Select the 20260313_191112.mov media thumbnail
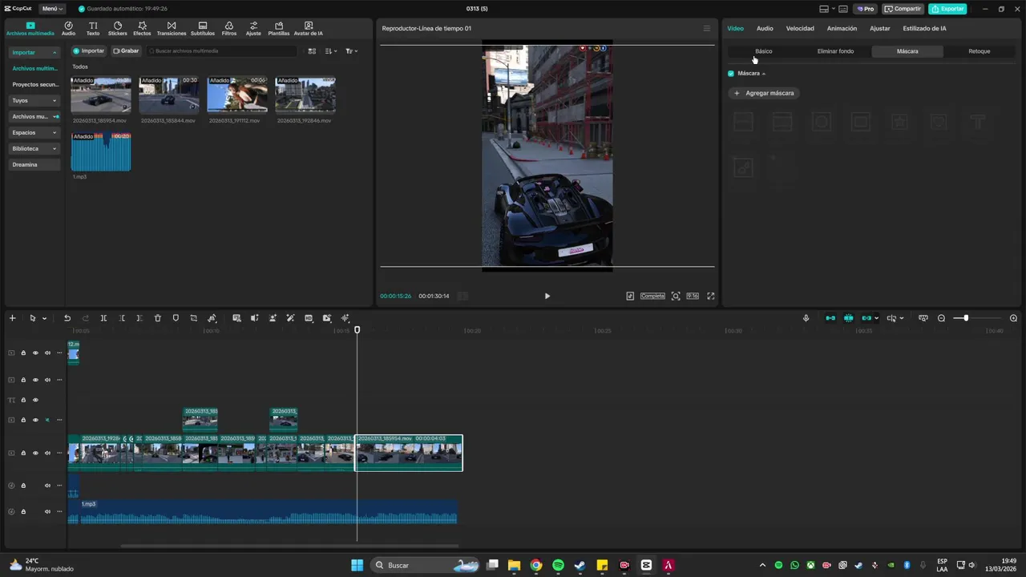The width and height of the screenshot is (1026, 577). [237, 95]
